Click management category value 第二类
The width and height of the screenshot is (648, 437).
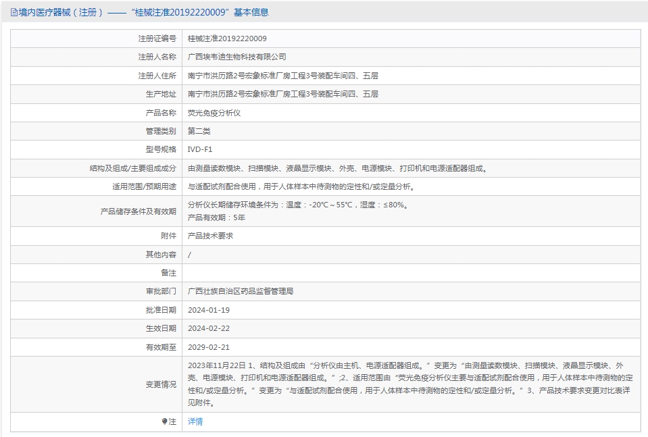(199, 131)
